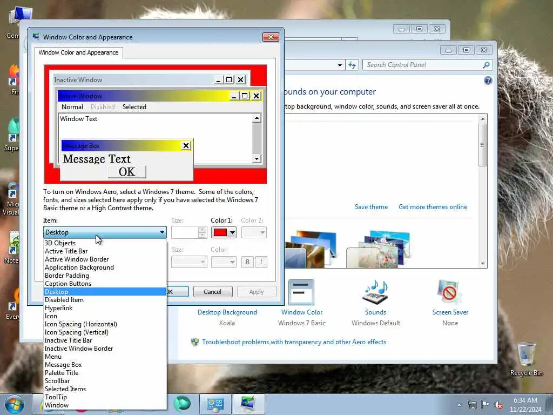Click Selected in preview menu

(x=134, y=107)
